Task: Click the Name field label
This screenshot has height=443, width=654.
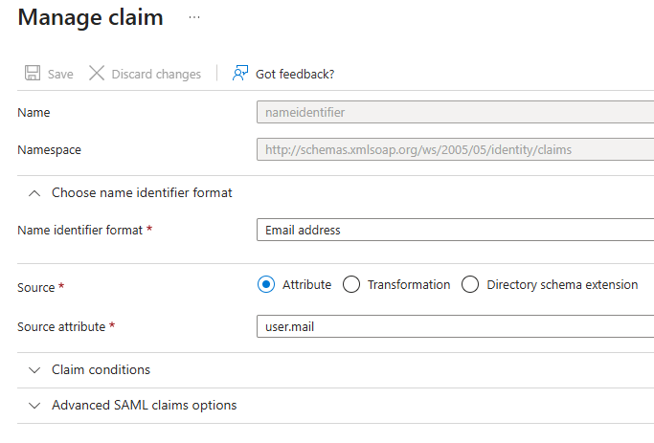Action: [34, 113]
